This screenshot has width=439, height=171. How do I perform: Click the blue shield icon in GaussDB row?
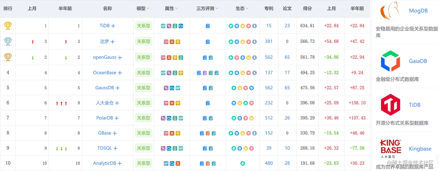tap(252, 88)
